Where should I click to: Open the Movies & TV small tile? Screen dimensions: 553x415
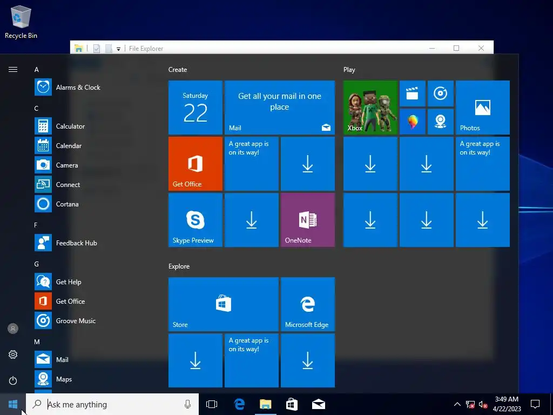[x=412, y=93]
